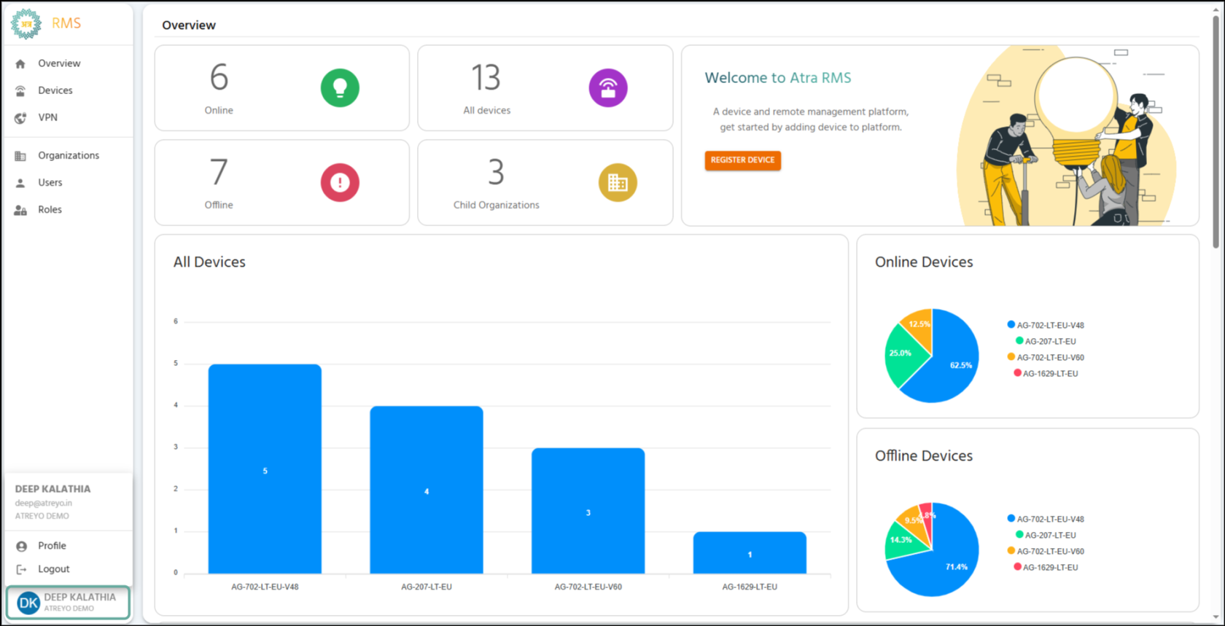Toggle AG-207-LT-EU legend in Offline Devices

pyautogui.click(x=1049, y=535)
